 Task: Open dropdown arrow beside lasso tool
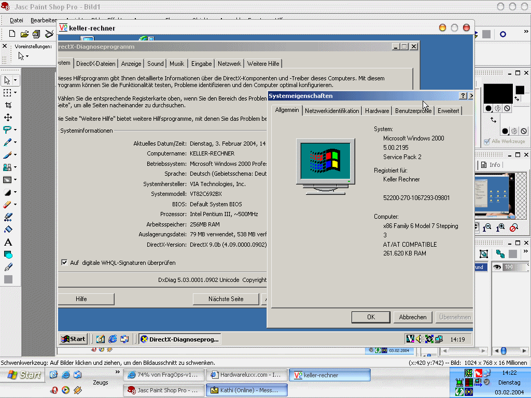(x=15, y=130)
